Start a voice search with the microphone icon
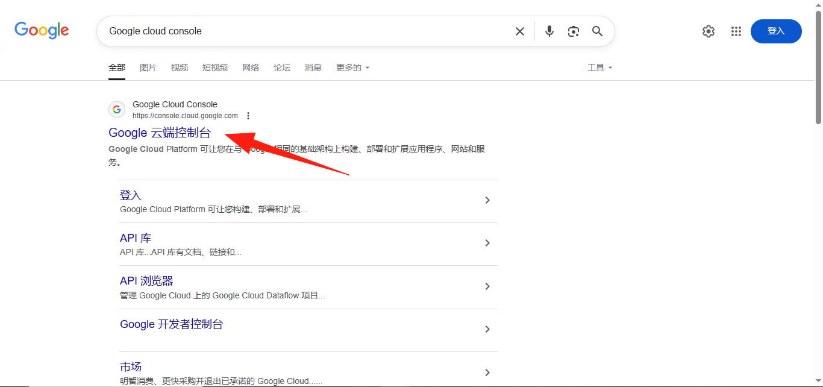This screenshot has width=823, height=387. point(549,31)
